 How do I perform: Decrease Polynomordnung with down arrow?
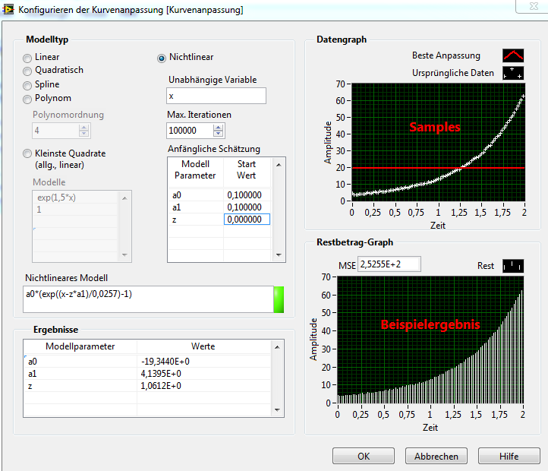pos(83,134)
